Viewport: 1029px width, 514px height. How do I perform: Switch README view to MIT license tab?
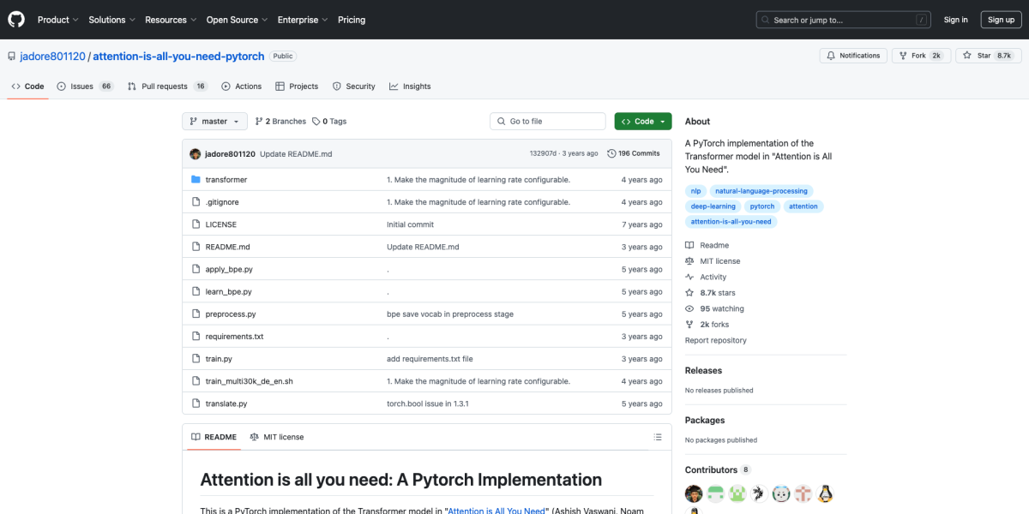(277, 437)
